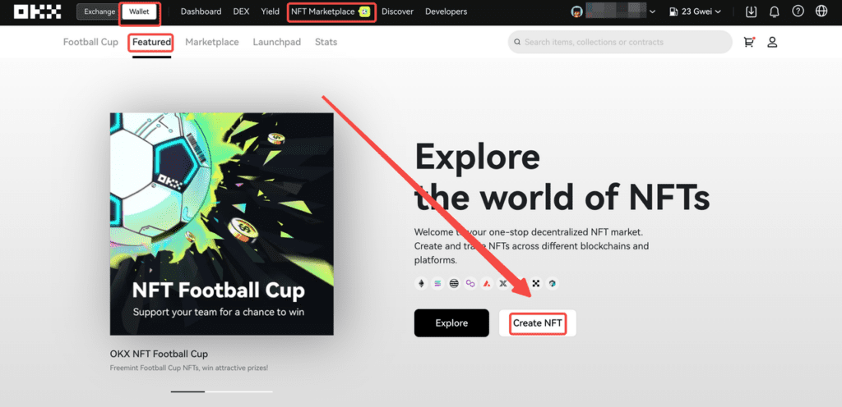This screenshot has width=842, height=407.
Task: Select the Ethereum chain icon
Action: click(421, 283)
